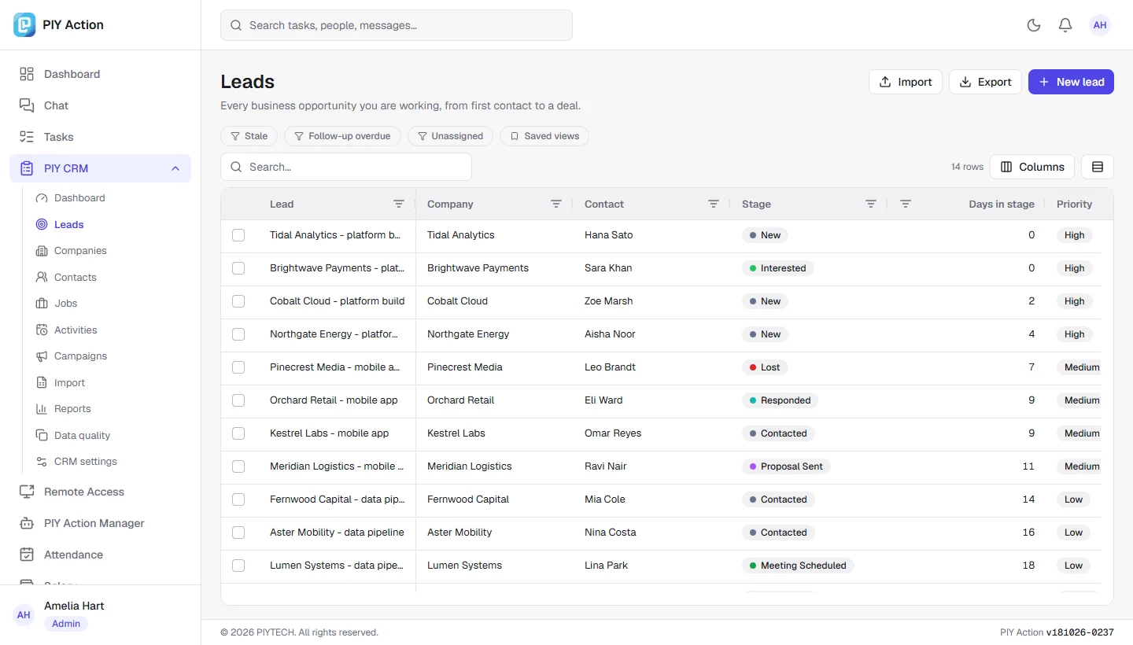Apply the Unassigned filter chip
Screen dimensions: 1133x645
pyautogui.click(x=450, y=136)
